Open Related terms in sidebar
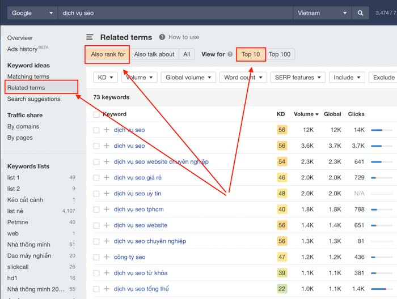The image size is (397, 299). [x=26, y=88]
